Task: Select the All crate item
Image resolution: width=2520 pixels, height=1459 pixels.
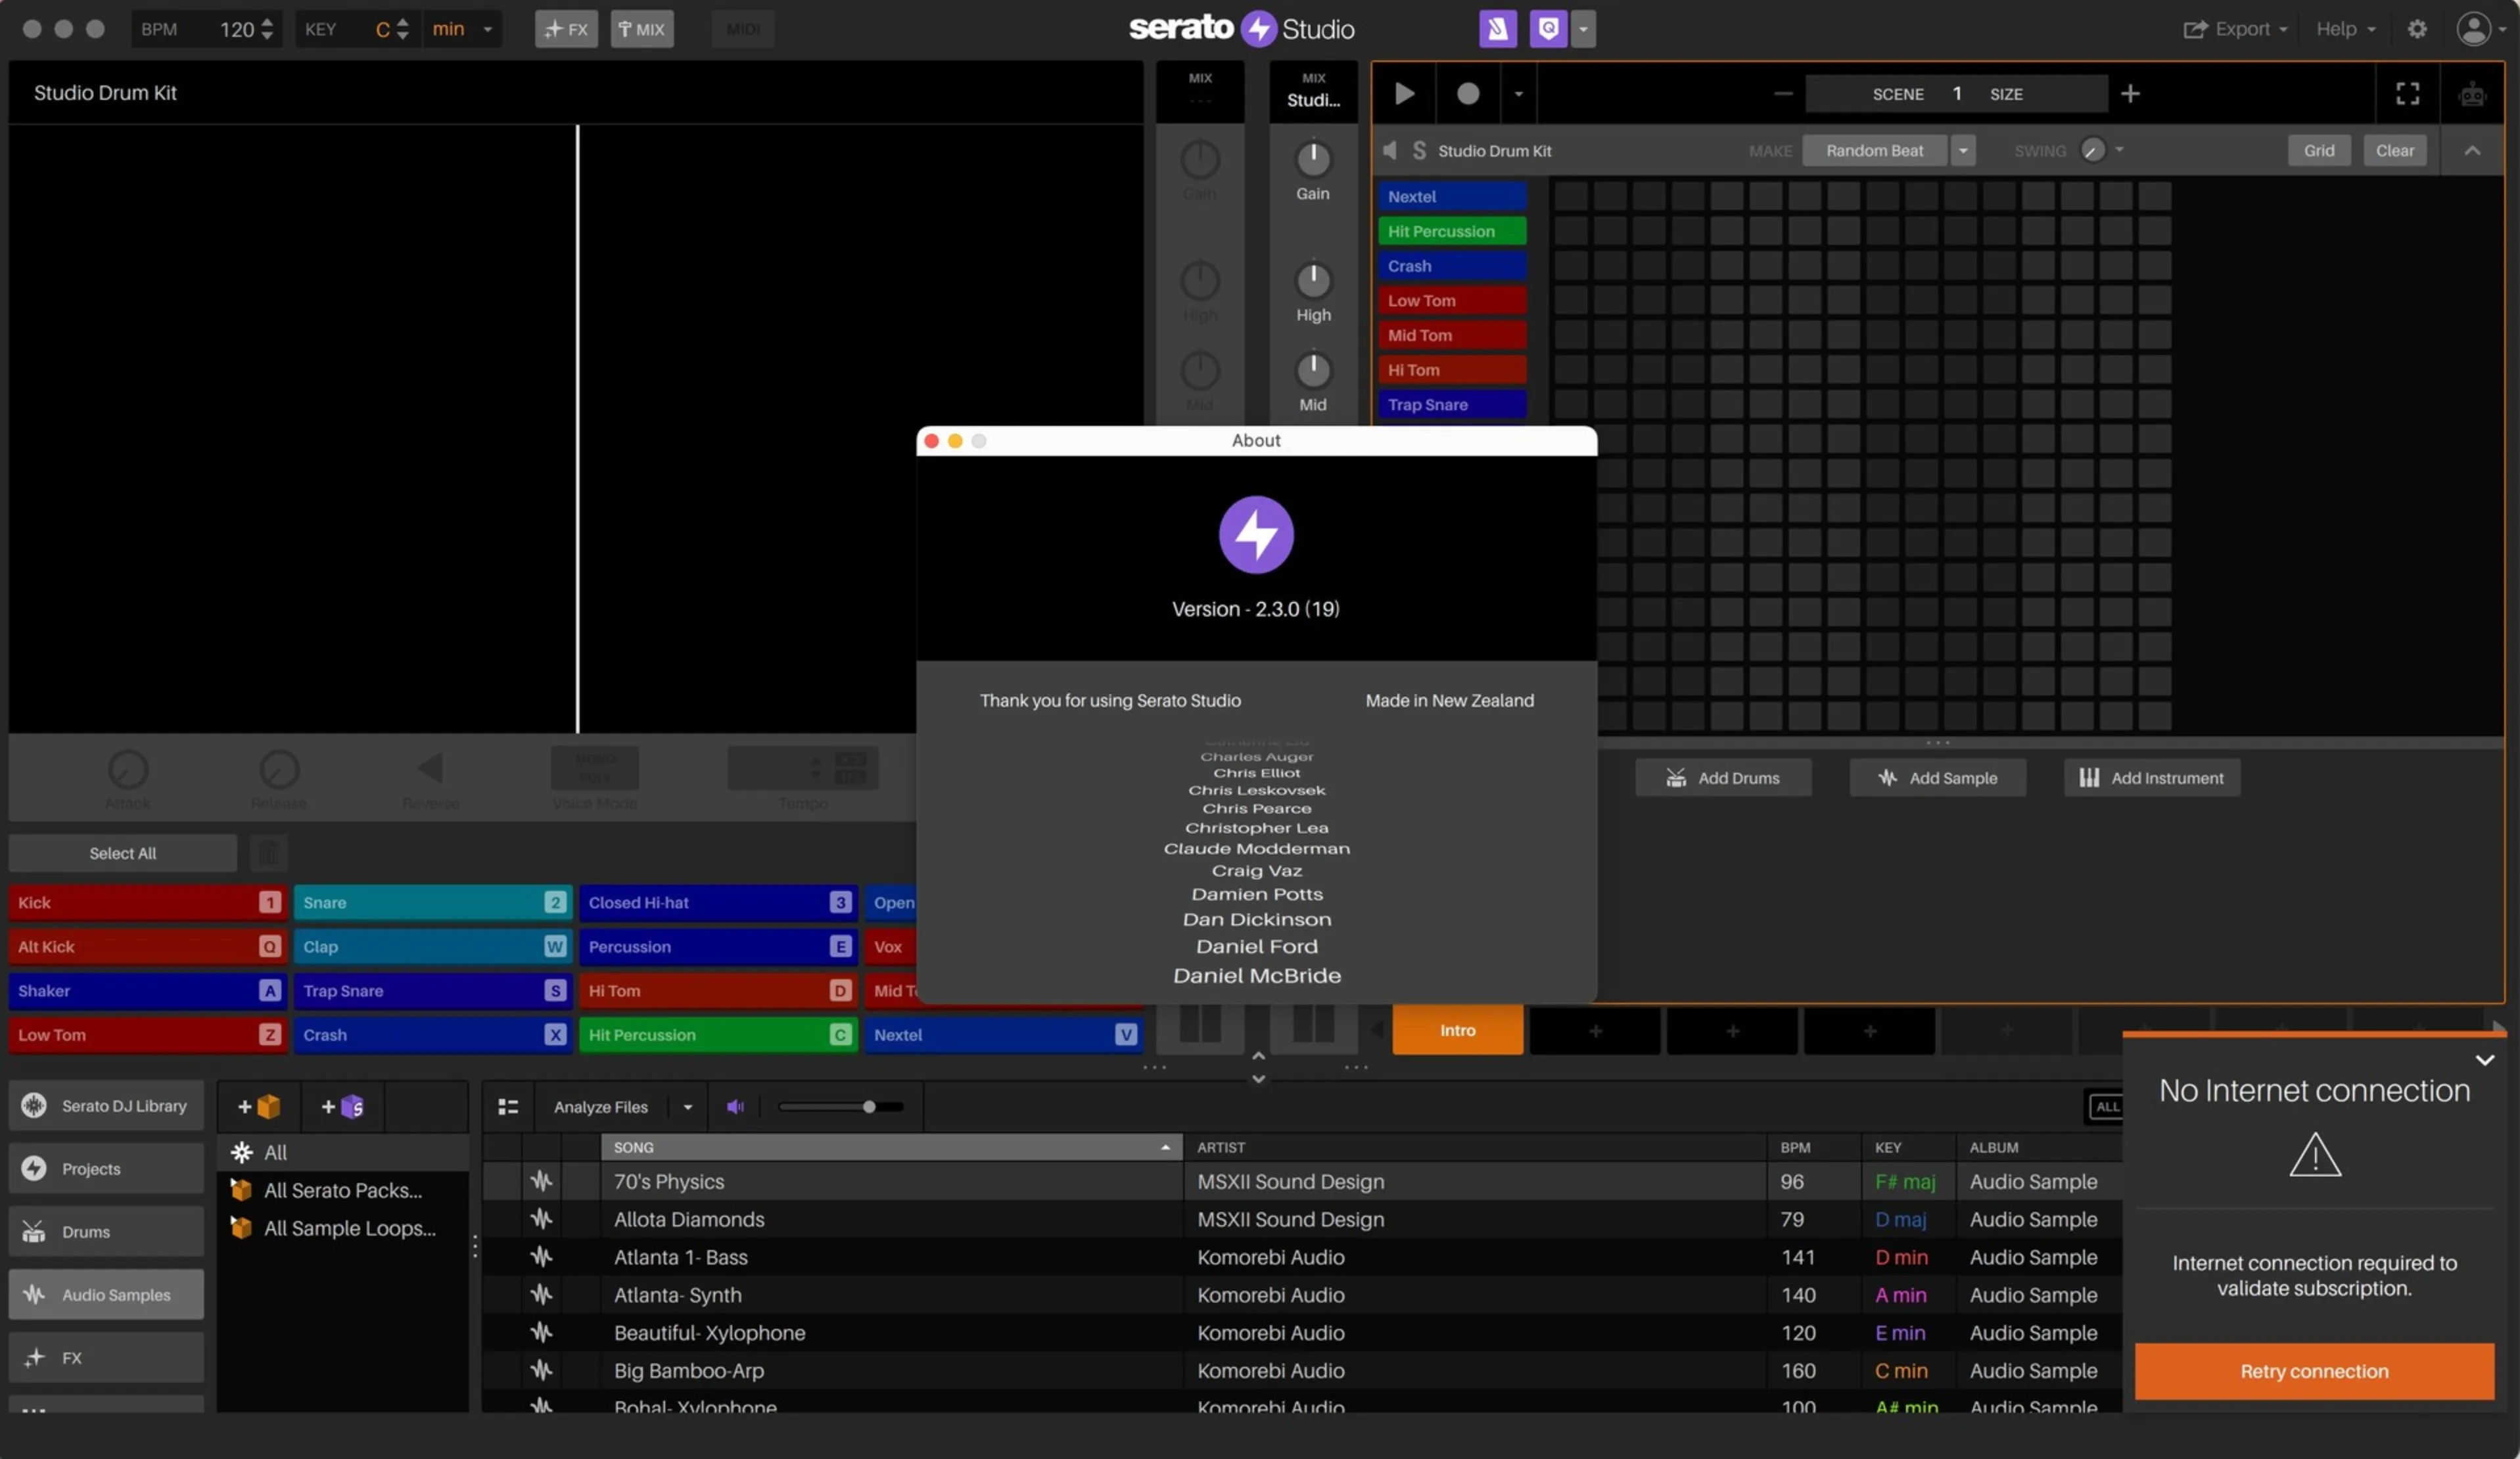Action: [342, 1152]
